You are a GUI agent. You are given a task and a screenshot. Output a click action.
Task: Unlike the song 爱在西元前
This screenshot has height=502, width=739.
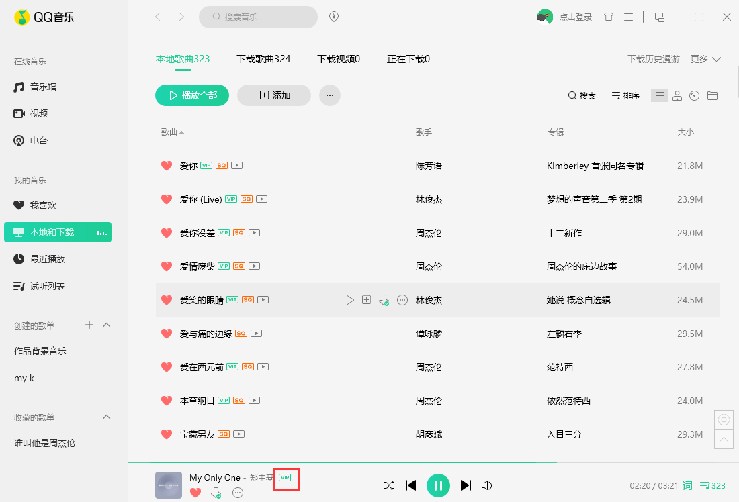[x=167, y=367]
